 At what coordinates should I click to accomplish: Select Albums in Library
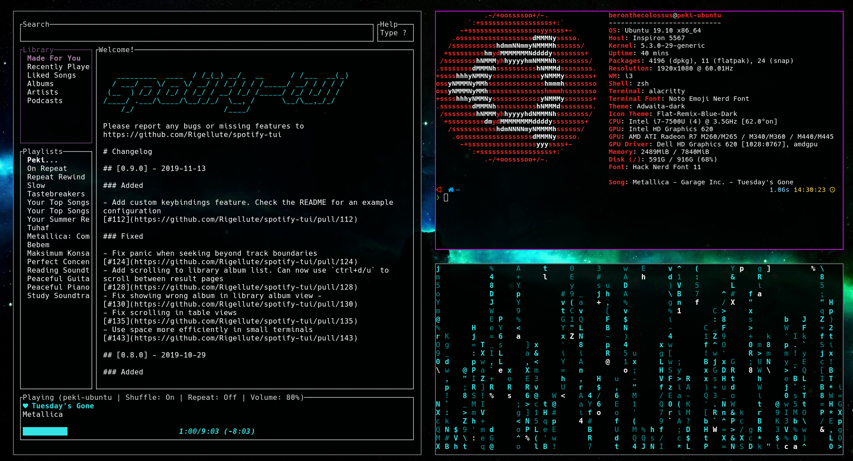[x=41, y=84]
